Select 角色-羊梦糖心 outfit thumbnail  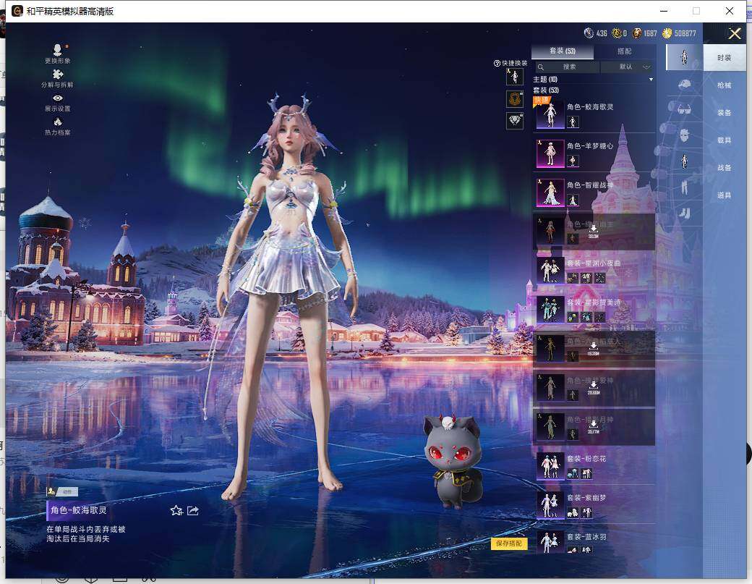pos(550,153)
